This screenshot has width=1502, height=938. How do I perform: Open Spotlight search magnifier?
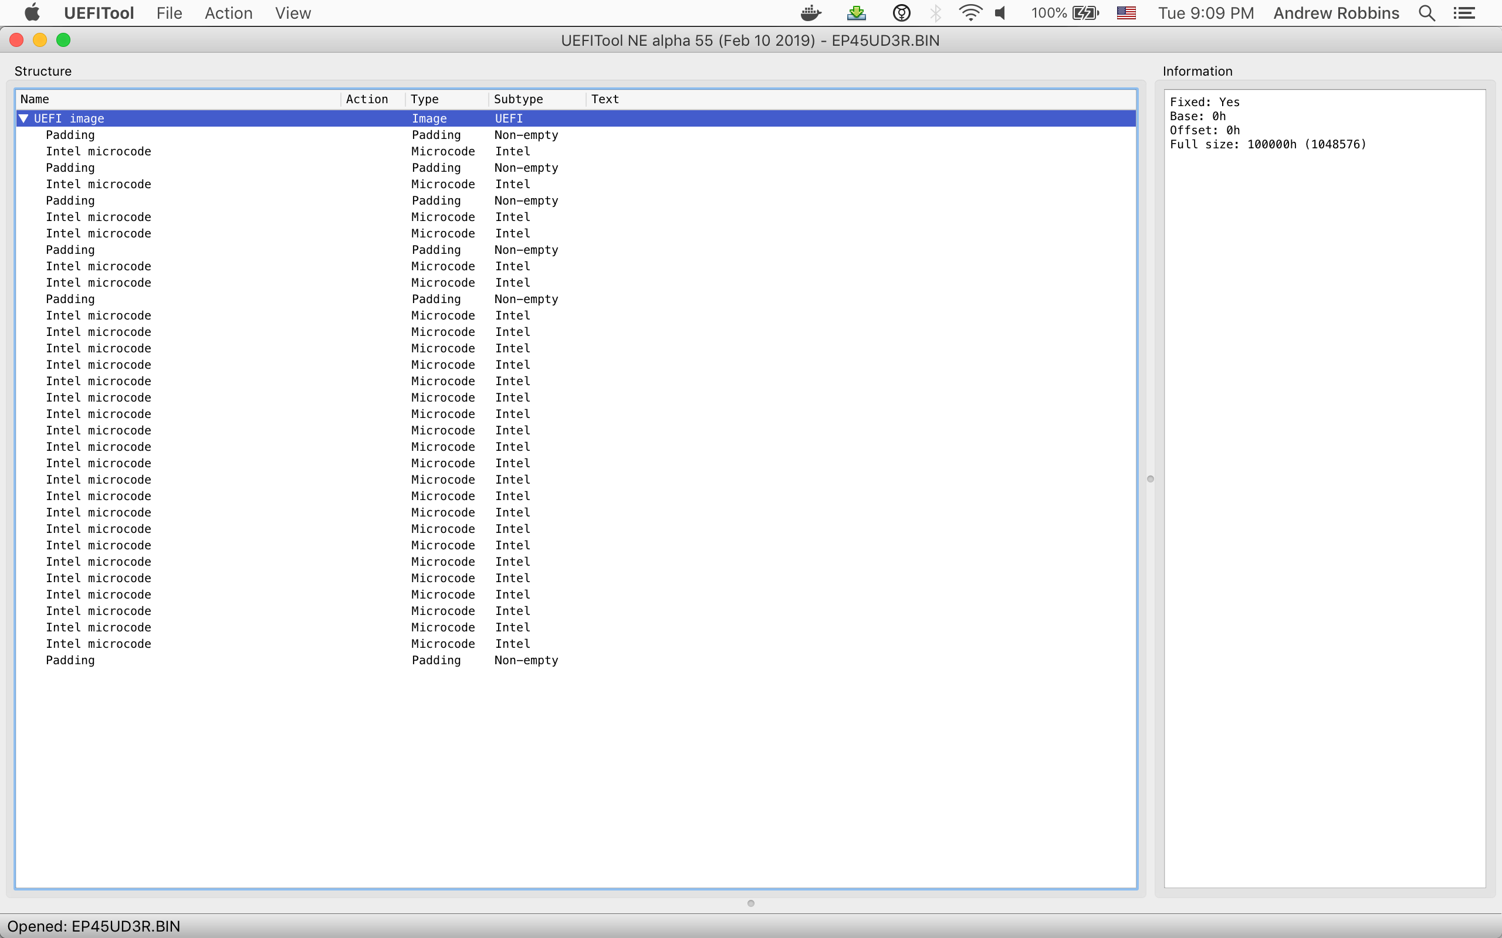[1427, 13]
